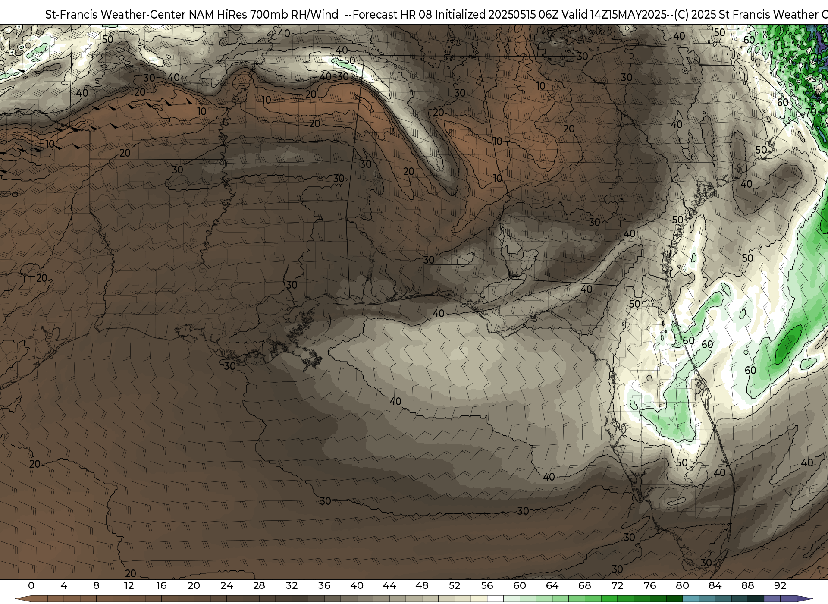Click the color bar label 0
The height and width of the screenshot is (604, 828).
coord(31,586)
